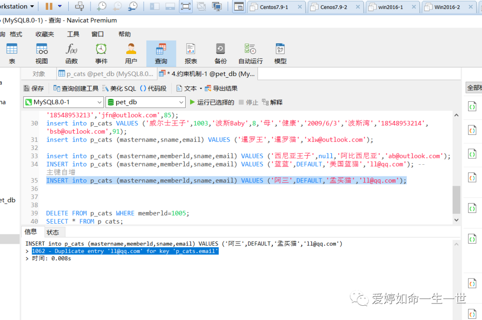Switch to the 对象 tab
Screen dimensions: 482x320
(x=39, y=74)
